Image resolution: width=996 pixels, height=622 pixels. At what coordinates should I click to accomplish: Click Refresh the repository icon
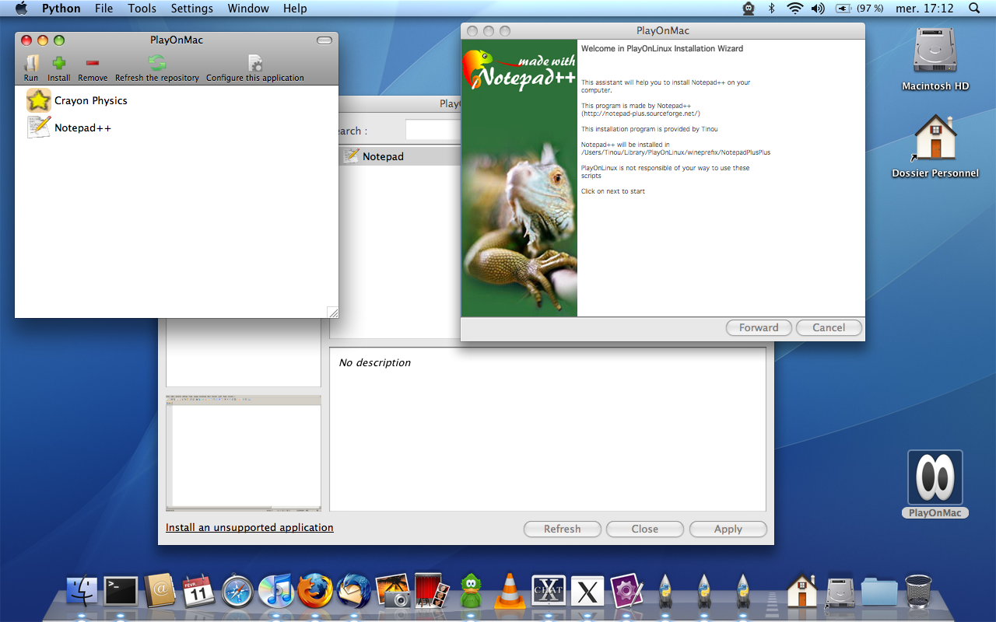point(157,65)
